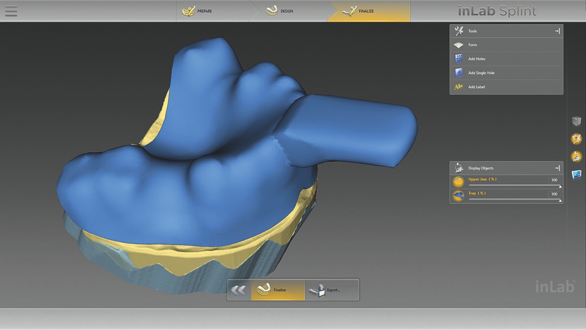586x330 pixels.
Task: Adjust the Tray opacity slider
Action: tap(514, 199)
